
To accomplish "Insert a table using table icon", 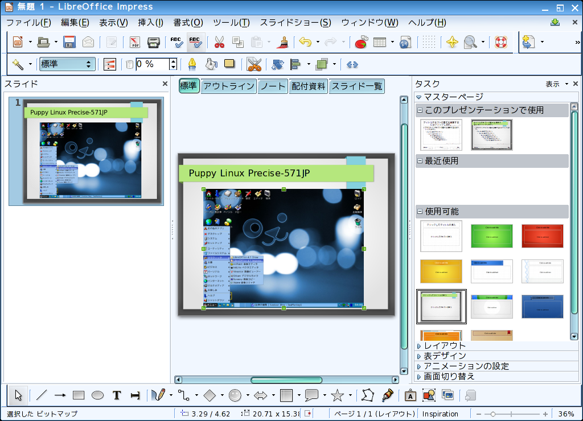I will [x=380, y=42].
